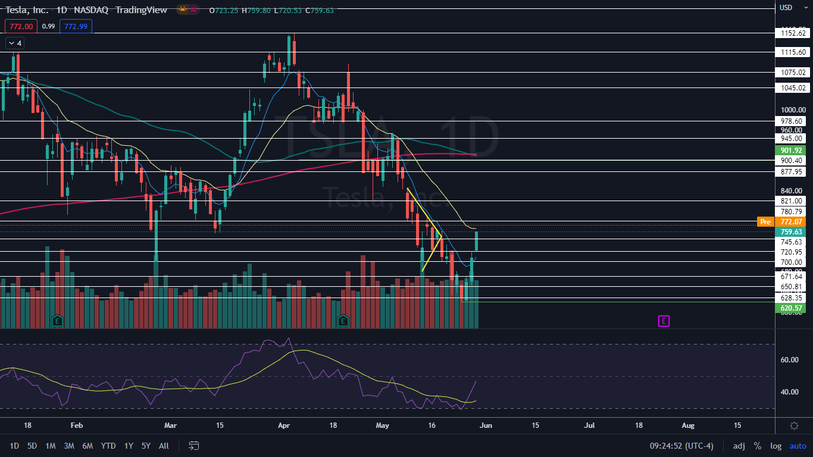813x457 pixels.
Task: Click the earnings marker near late April
Action: [x=343, y=321]
